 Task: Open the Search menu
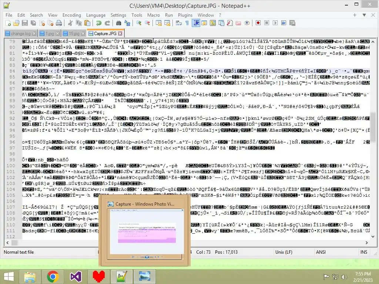(36, 15)
